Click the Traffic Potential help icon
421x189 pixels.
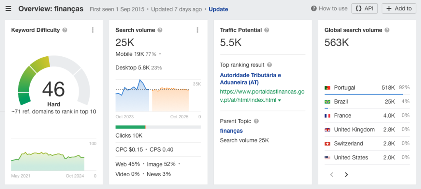coord(267,30)
